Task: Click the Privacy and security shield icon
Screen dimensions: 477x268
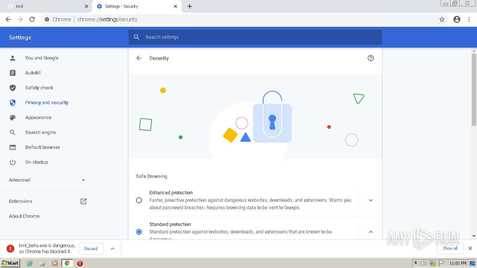Action: [13, 103]
